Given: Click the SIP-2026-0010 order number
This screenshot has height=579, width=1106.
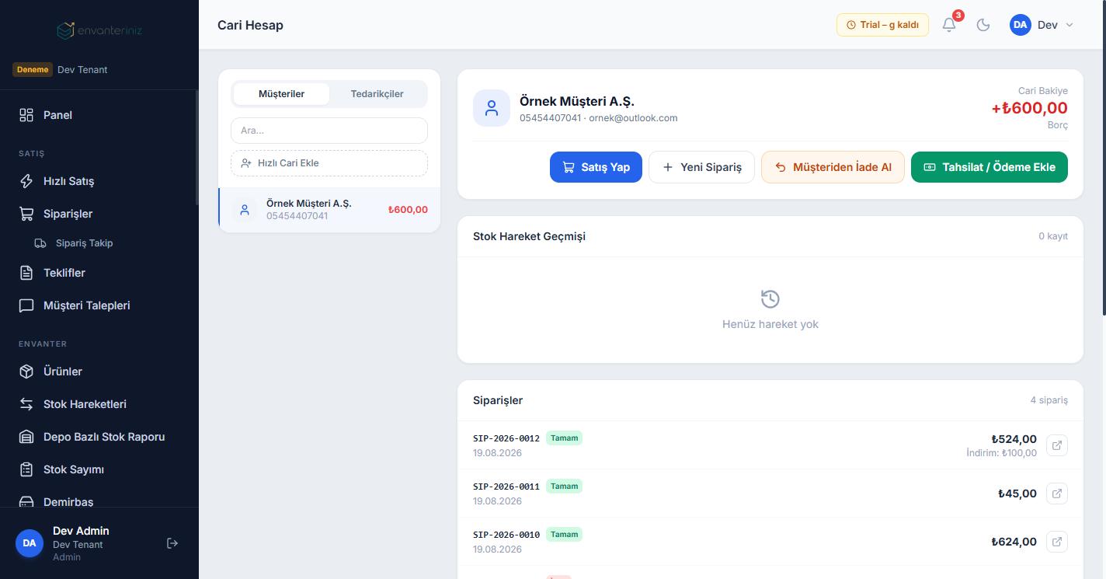Looking at the screenshot, I should pos(506,535).
